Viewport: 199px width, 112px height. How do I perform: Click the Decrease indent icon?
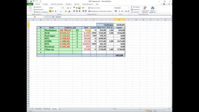click(83, 11)
